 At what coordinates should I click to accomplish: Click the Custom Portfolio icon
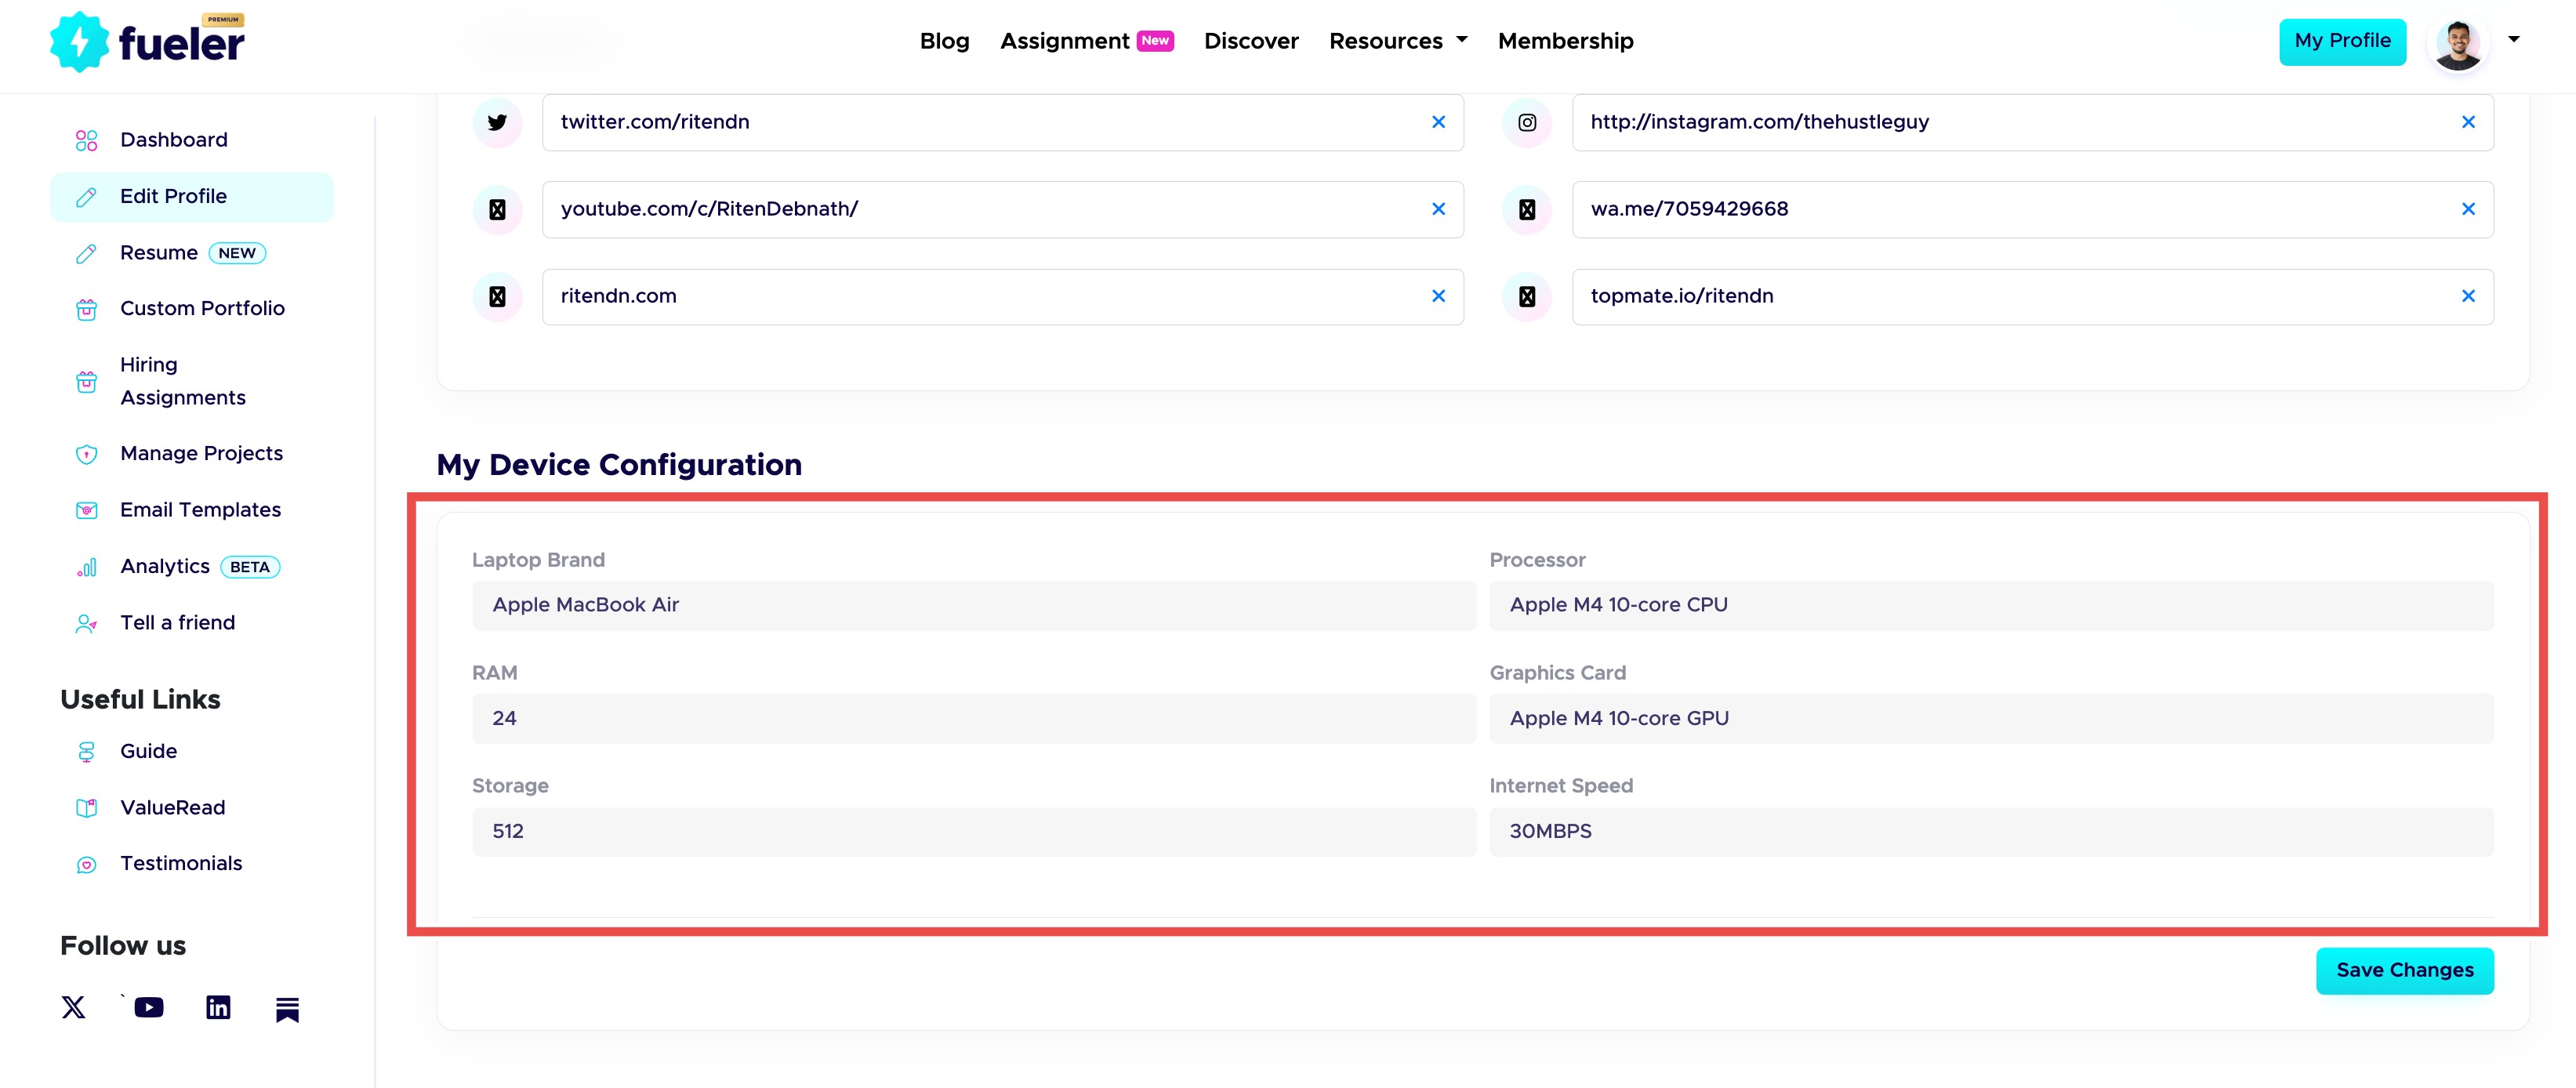(87, 309)
